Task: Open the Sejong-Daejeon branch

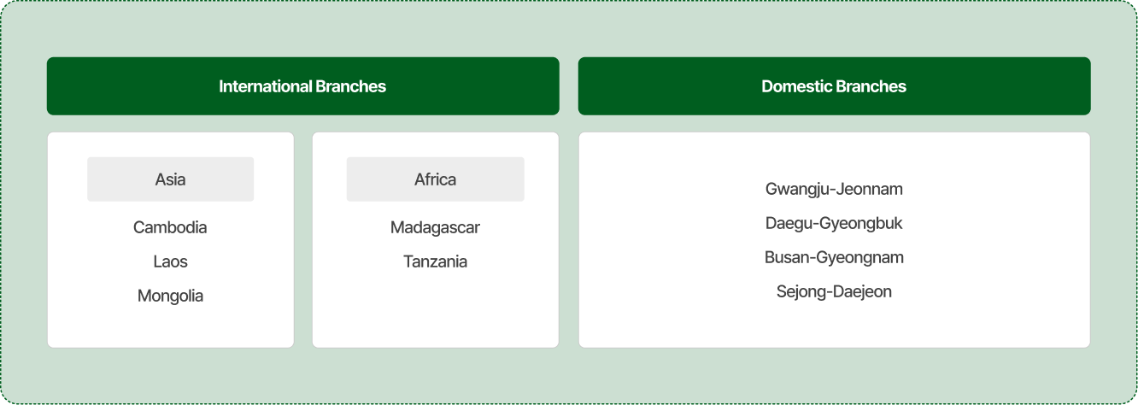Action: click(834, 291)
